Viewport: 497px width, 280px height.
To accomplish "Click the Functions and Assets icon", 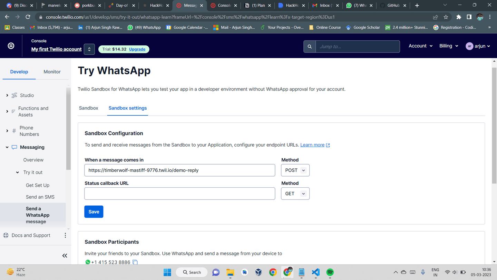I will (13, 111).
